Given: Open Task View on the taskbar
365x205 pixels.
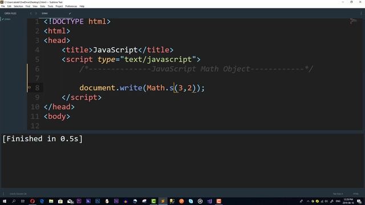Looking at the screenshot, I should pyautogui.click(x=23, y=201).
